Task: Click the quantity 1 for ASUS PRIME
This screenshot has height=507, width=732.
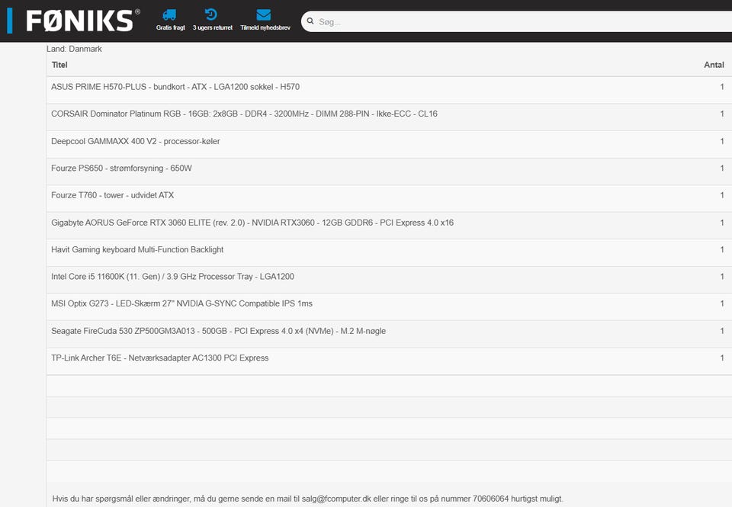Action: 722,87
